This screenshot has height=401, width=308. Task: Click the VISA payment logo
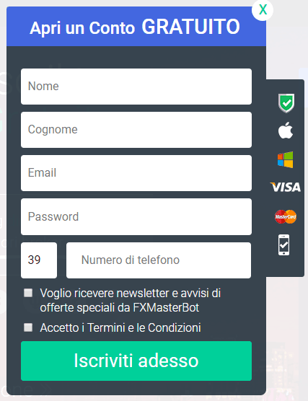tap(285, 187)
